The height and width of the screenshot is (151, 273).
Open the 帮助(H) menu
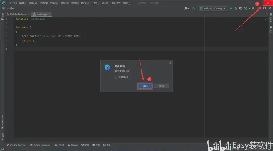click(x=127, y=3)
